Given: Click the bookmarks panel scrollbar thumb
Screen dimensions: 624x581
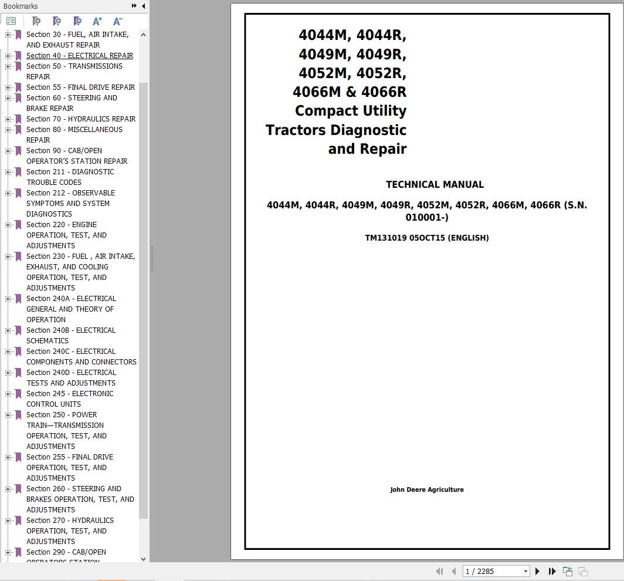Looking at the screenshot, I should pos(143,300).
